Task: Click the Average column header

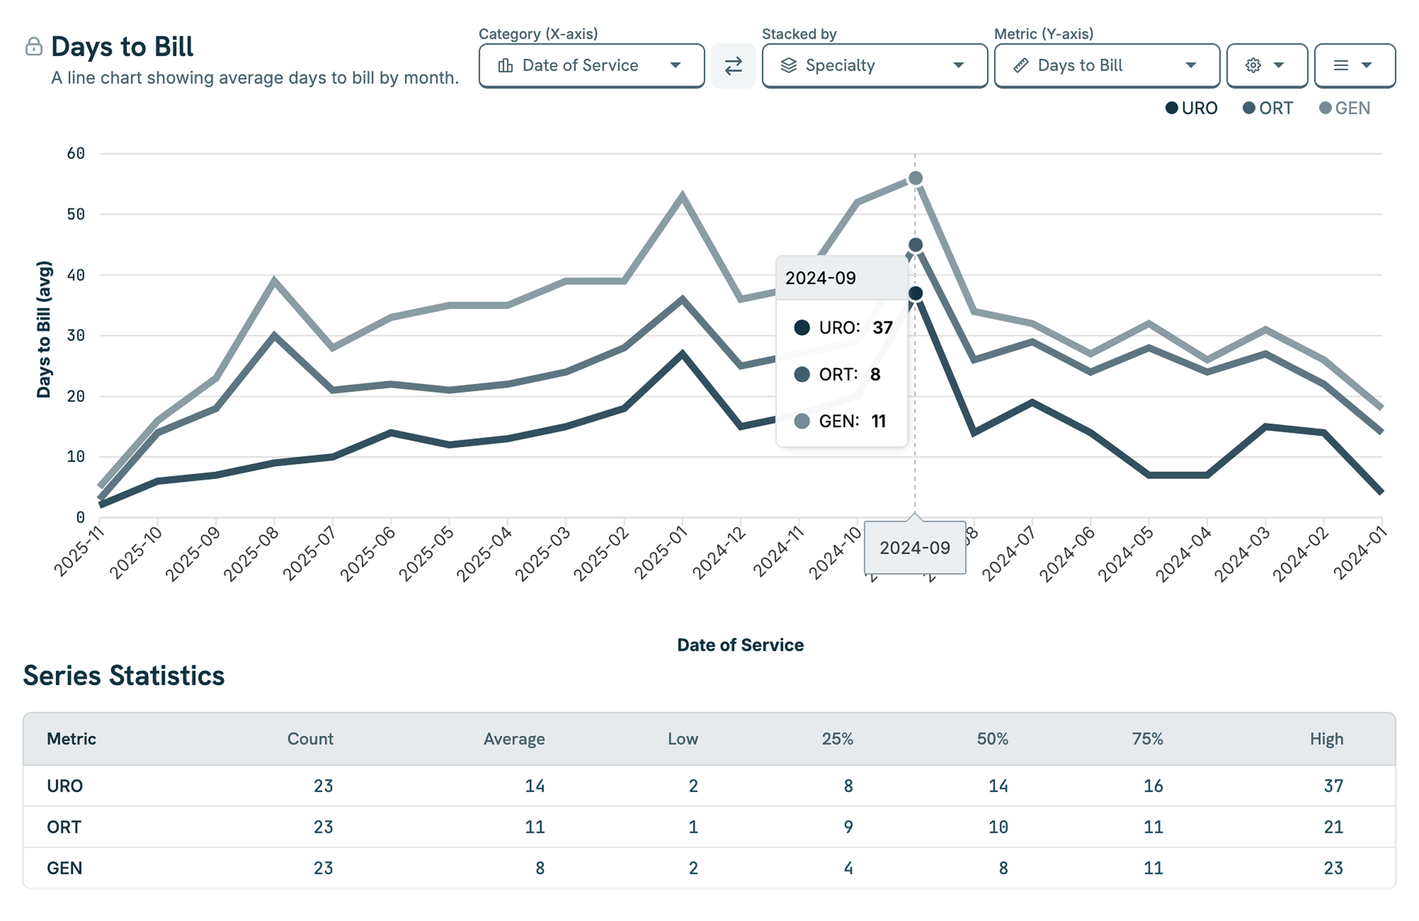Action: (x=513, y=739)
